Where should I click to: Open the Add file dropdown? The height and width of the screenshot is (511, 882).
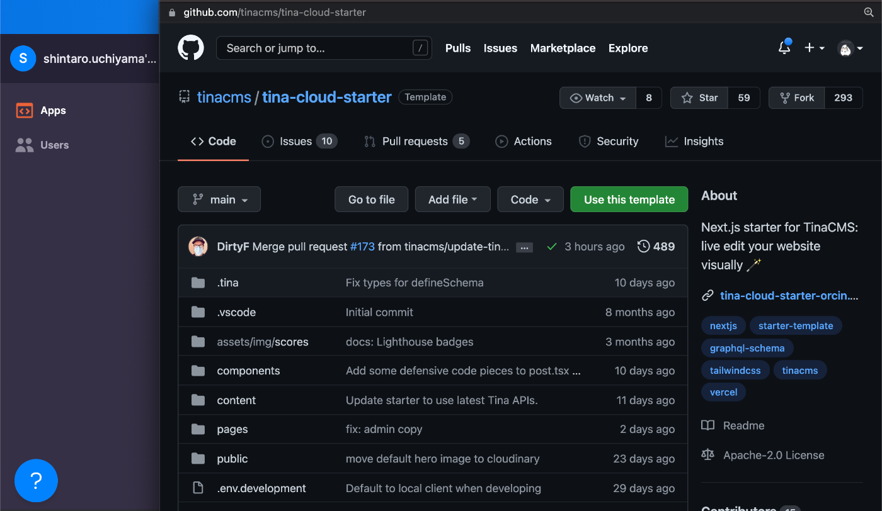452,199
